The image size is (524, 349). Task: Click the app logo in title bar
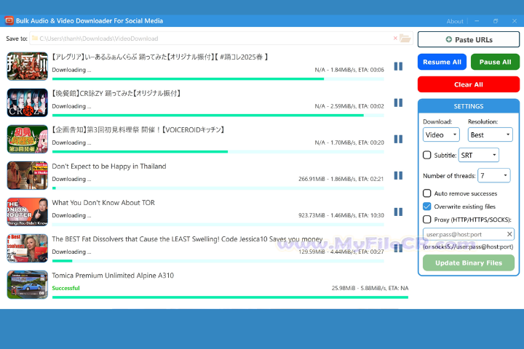coord(9,20)
